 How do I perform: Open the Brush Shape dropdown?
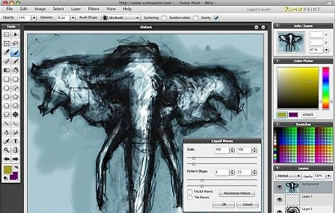pos(121,18)
